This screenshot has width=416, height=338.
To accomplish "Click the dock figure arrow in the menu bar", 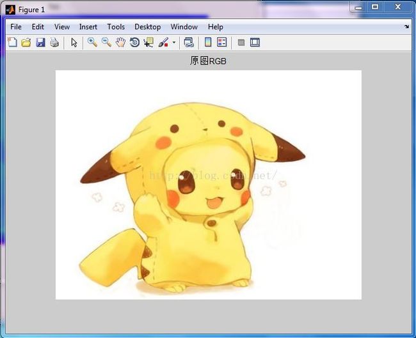I will coord(406,26).
